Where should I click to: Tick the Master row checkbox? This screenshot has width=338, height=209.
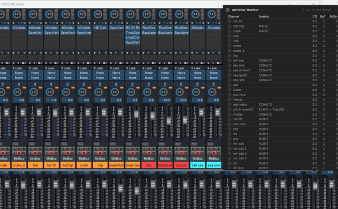point(229,100)
